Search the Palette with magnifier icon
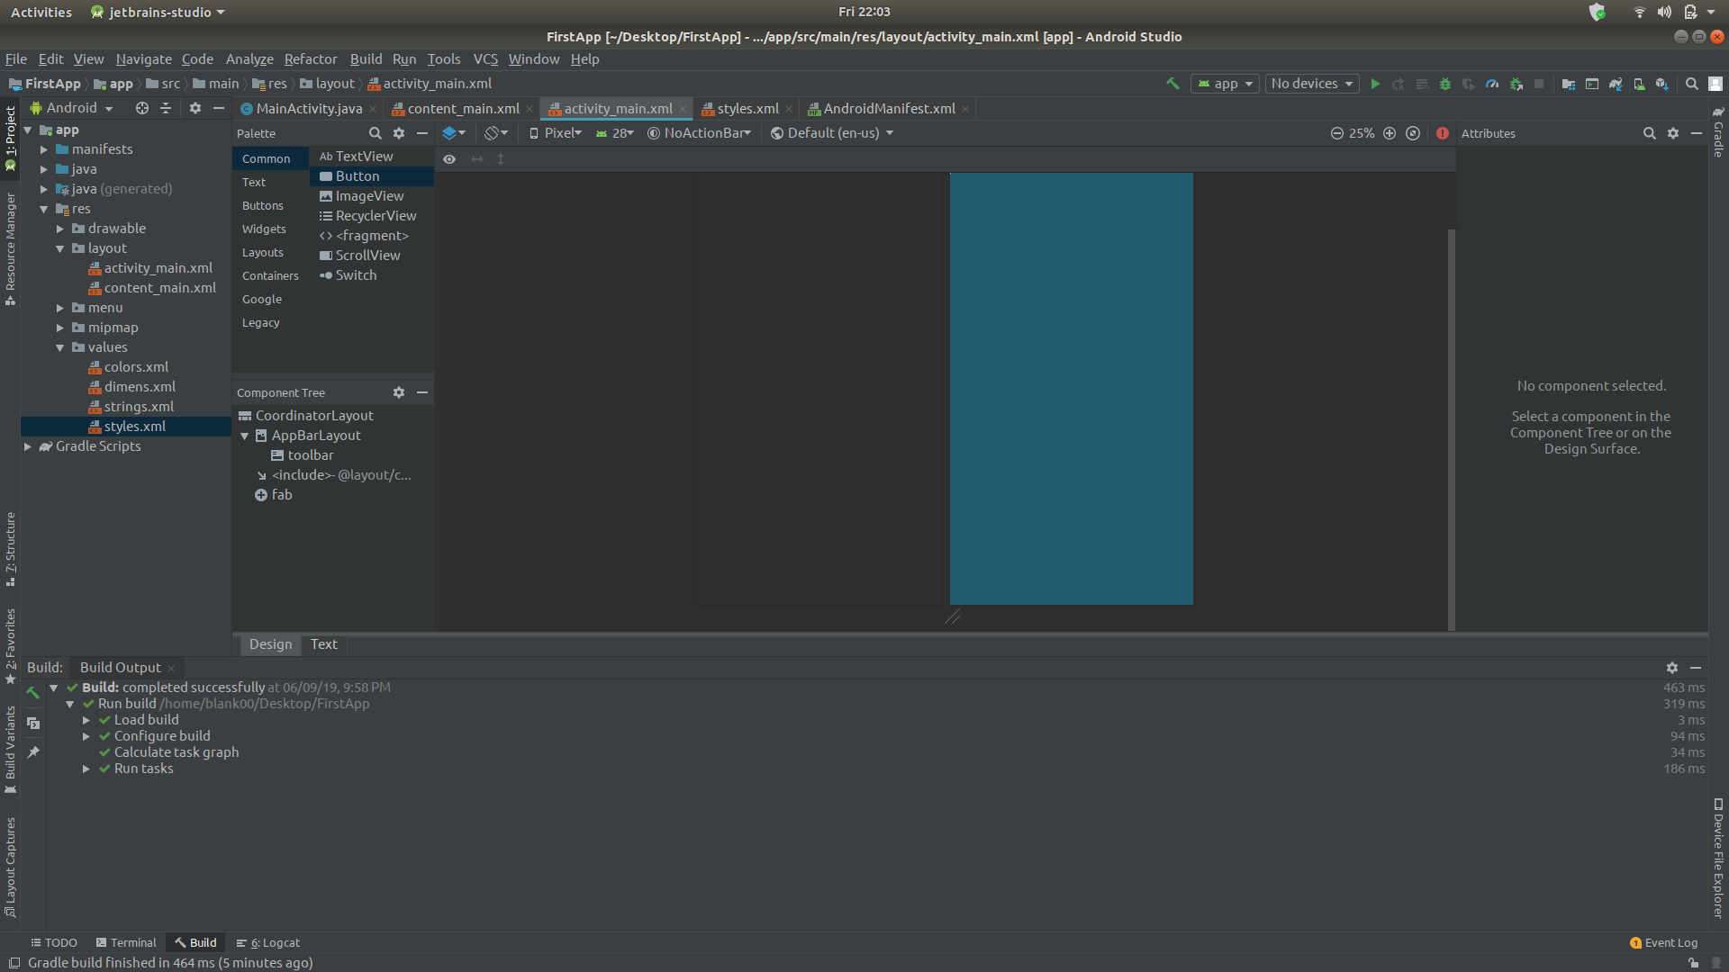 tap(376, 133)
